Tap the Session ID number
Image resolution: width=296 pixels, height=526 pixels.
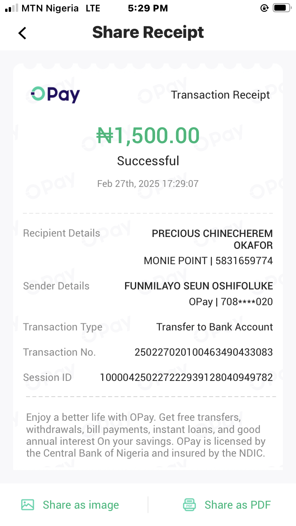186,377
